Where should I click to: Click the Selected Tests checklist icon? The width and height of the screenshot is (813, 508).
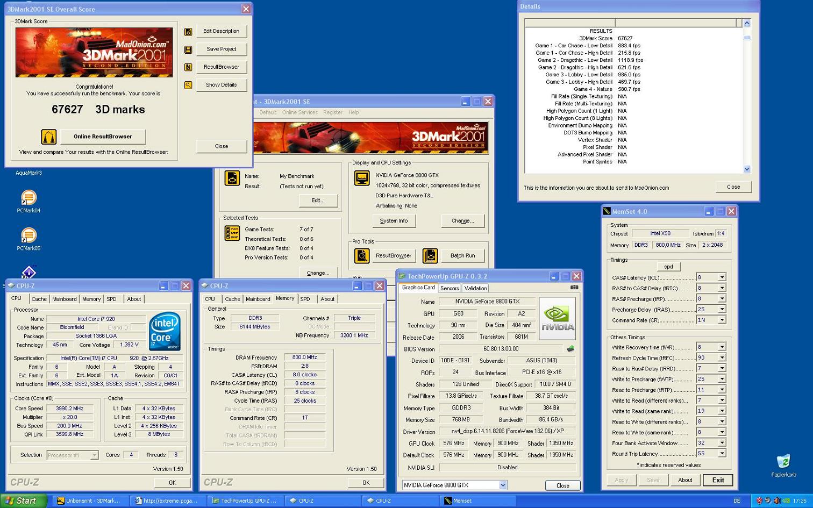232,233
